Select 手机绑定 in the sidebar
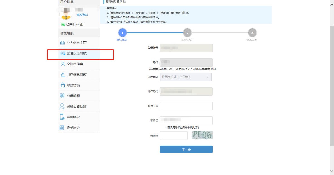Viewport: 334px width, 175px height. (73, 117)
